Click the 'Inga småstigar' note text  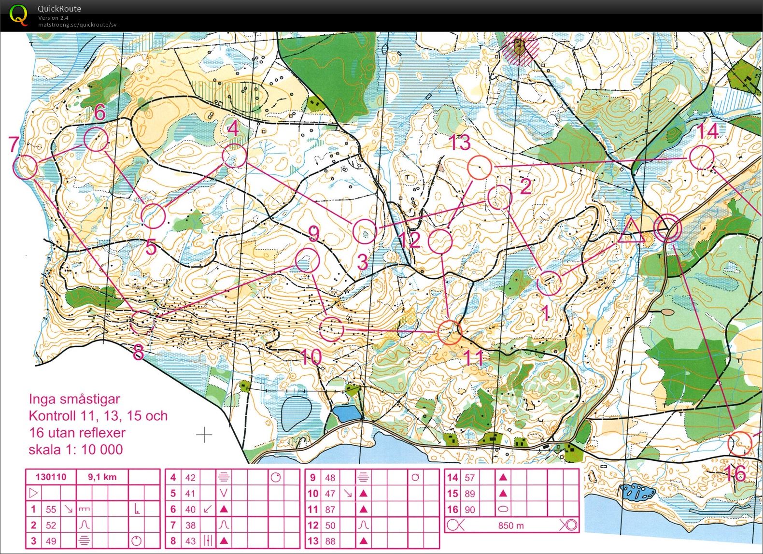click(74, 400)
